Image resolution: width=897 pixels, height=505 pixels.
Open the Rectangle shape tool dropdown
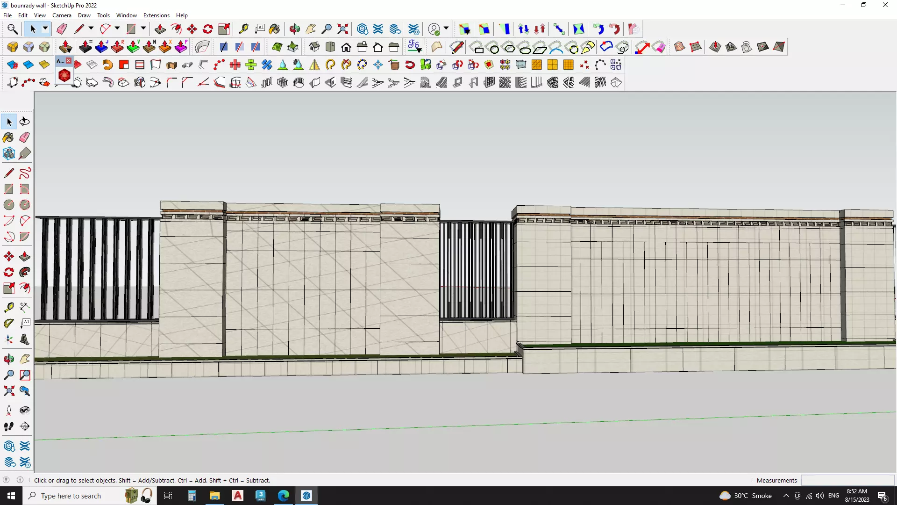click(x=143, y=29)
